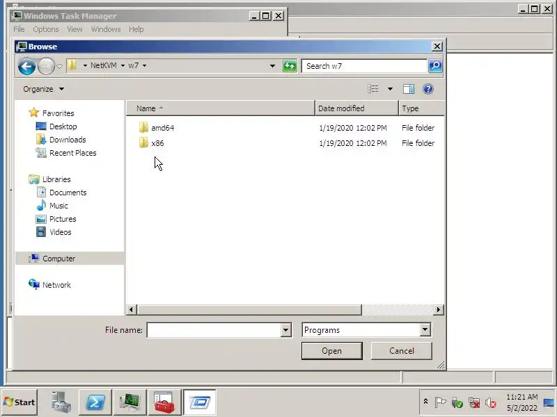This screenshot has height=417, width=557.
Task: Open Task Manager Help menu
Action: coord(136,29)
